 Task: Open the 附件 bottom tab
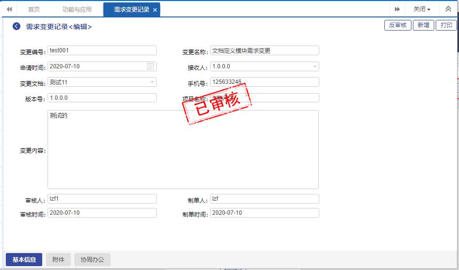click(x=58, y=259)
